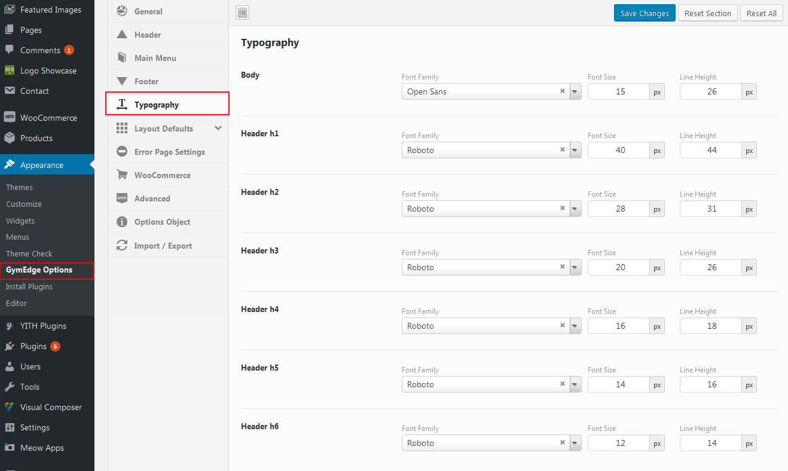Open the Widgets submenu item
The height and width of the screenshot is (471, 788).
(20, 221)
